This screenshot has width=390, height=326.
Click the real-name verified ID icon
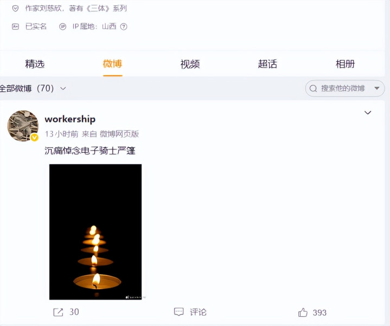15,27
